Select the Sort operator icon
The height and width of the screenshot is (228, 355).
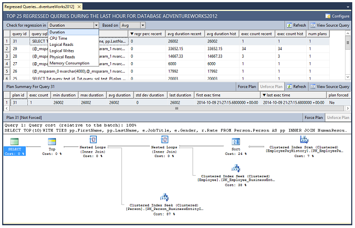[236, 141]
